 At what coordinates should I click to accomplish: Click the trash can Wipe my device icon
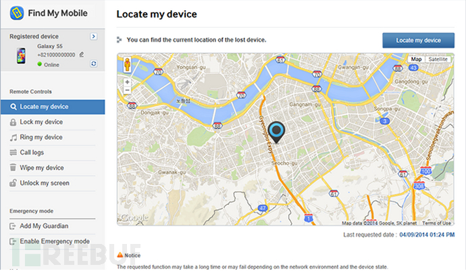point(13,168)
